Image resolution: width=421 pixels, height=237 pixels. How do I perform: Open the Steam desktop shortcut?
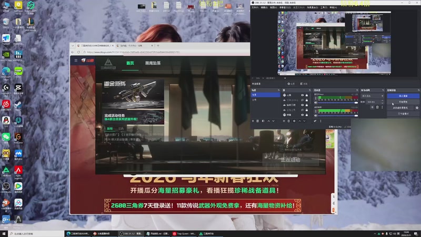(x=18, y=106)
